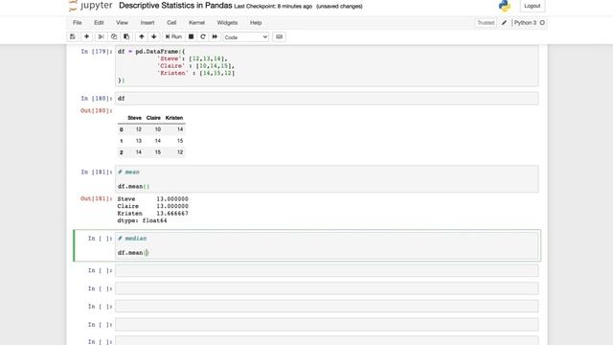This screenshot has width=613, height=345.
Task: Click the 'Claire' : [10,14,15] code line
Action: (x=195, y=66)
